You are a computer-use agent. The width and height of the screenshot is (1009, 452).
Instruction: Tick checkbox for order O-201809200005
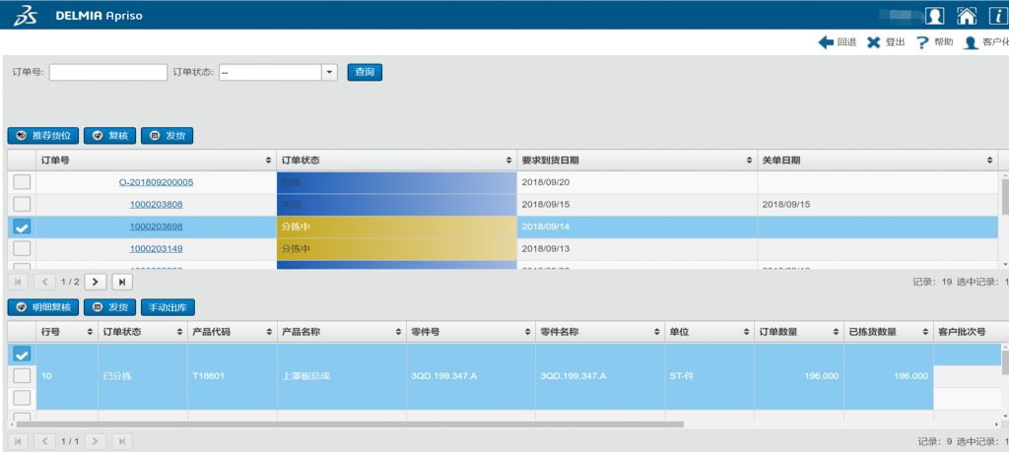coord(22,182)
